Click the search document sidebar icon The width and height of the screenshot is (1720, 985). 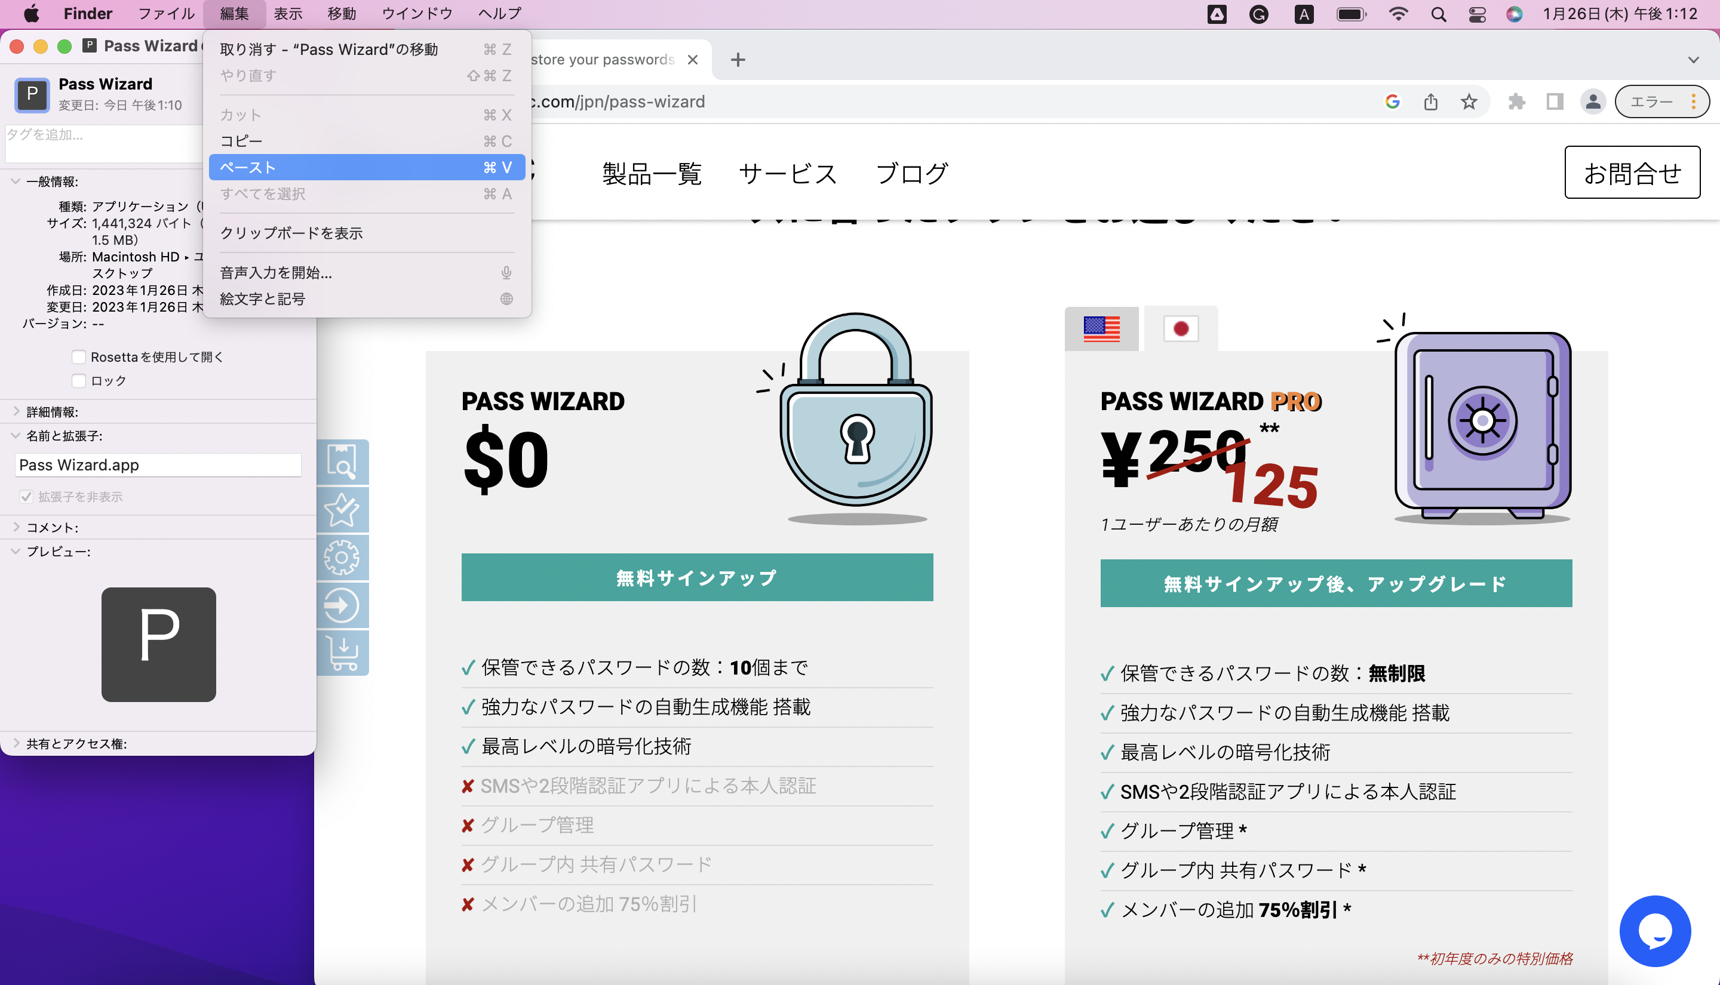tap(342, 462)
